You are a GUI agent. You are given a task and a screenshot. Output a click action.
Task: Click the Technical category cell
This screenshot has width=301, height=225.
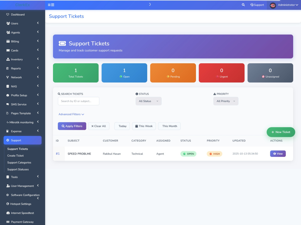137,154
